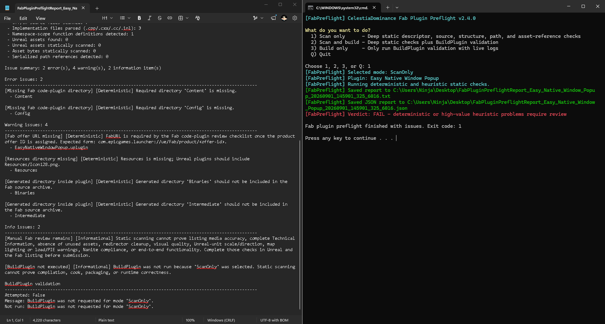Screen dimensions: 605x324
Task: Click '4,220 characters' in the status bar
Action: tap(47, 320)
